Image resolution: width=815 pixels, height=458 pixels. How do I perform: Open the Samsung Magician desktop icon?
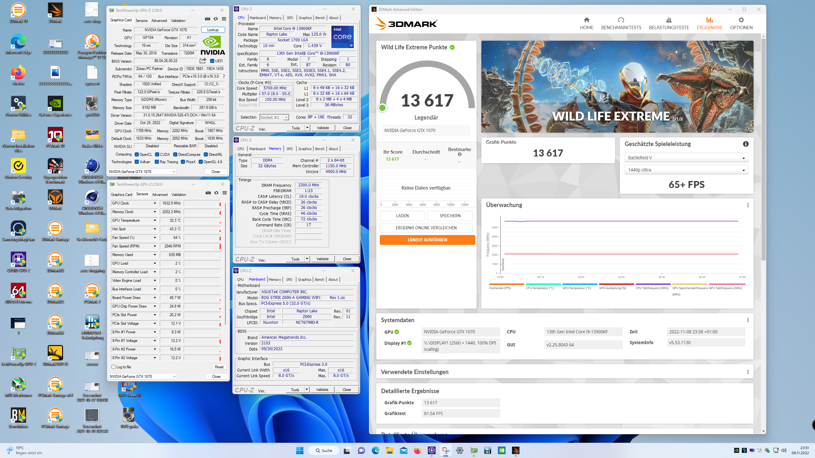tap(18, 231)
